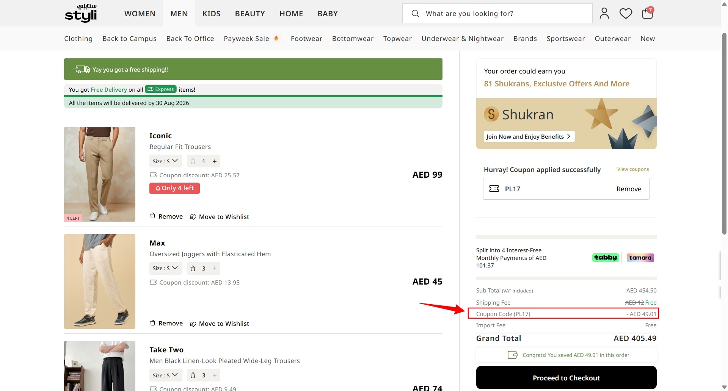Screen dimensions: 728x391
Task: Open the Payweek Sale submenu
Action: pyautogui.click(x=251, y=39)
